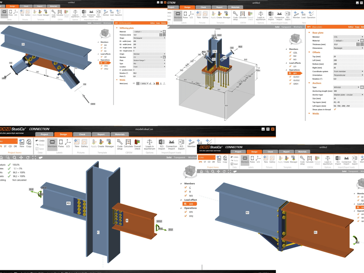Run Overall check in the model.ideaCon window
The width and height of the screenshot is (364, 273).
[138, 144]
